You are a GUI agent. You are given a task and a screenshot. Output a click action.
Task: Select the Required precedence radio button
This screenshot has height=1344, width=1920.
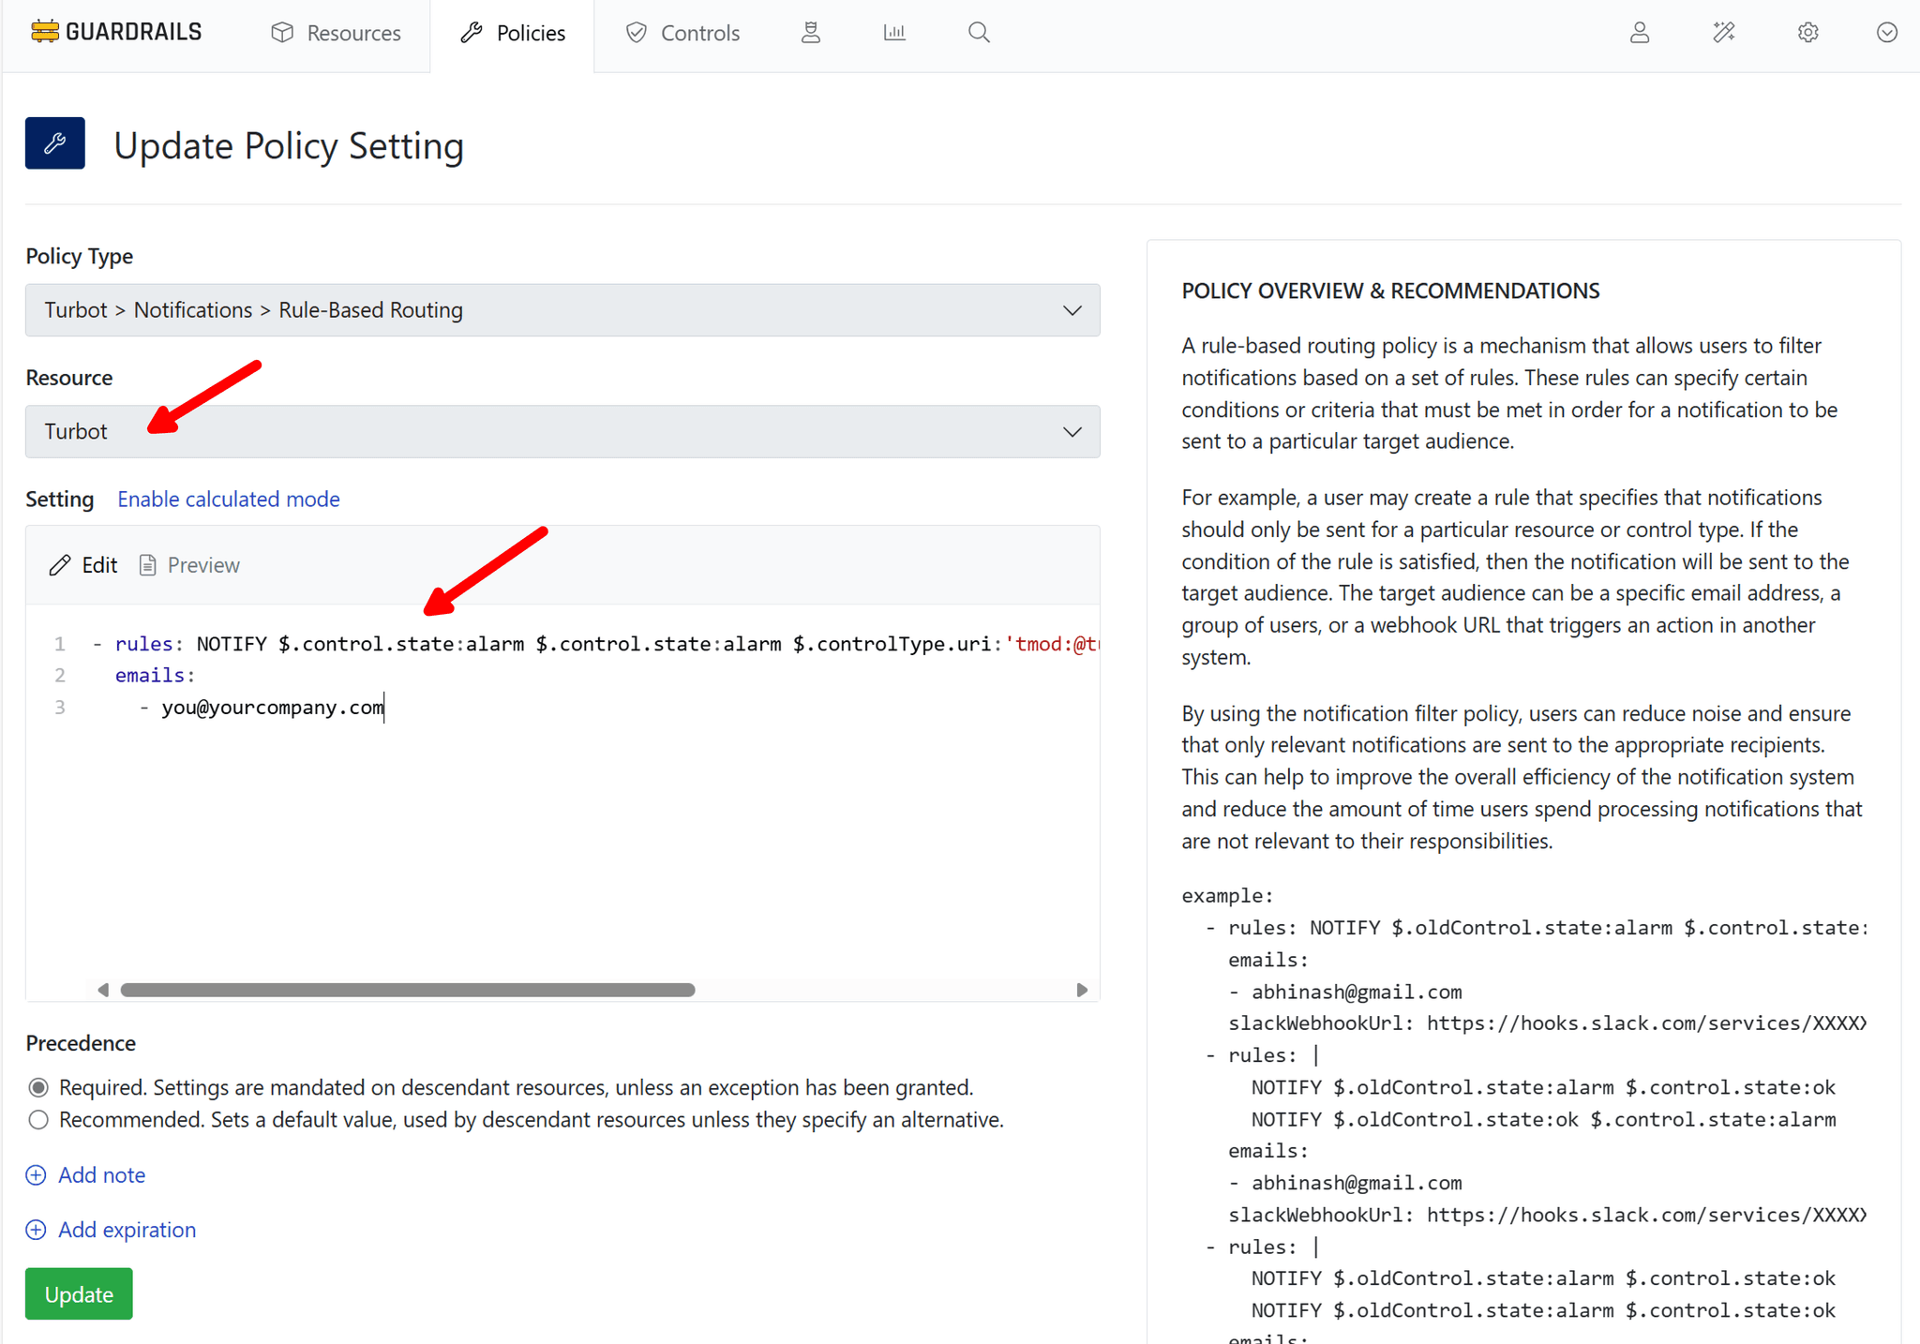click(38, 1087)
